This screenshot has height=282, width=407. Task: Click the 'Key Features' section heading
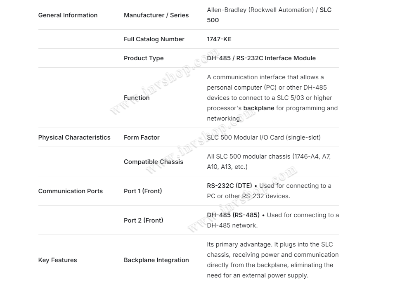click(x=57, y=260)
